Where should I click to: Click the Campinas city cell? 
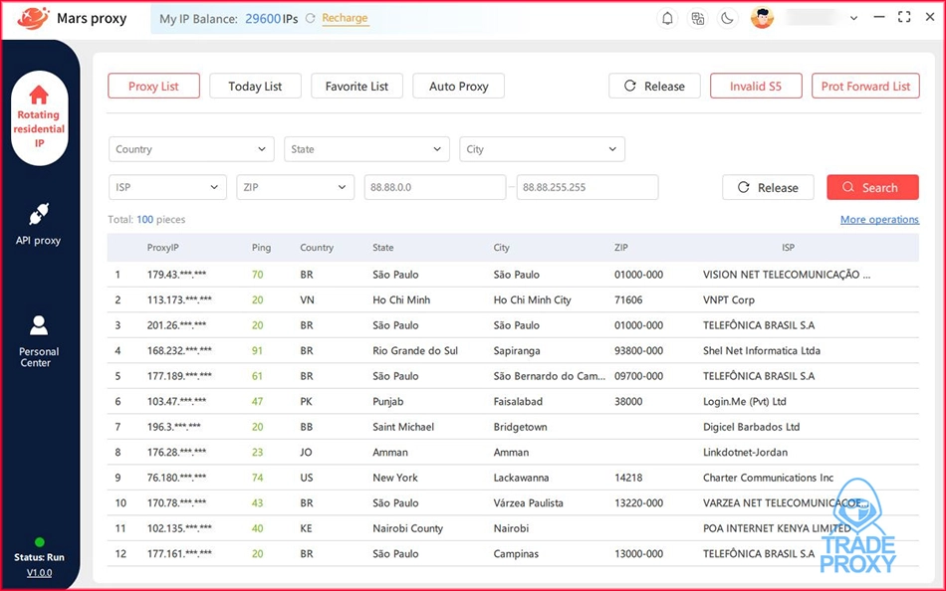[516, 553]
